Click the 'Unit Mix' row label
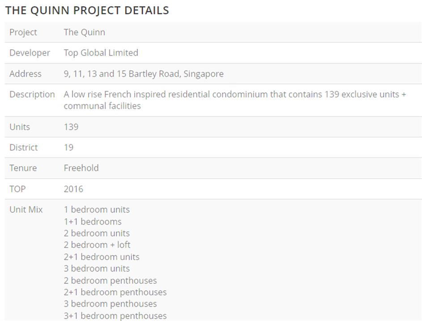Viewport: 422px width, 321px height. tap(26, 210)
